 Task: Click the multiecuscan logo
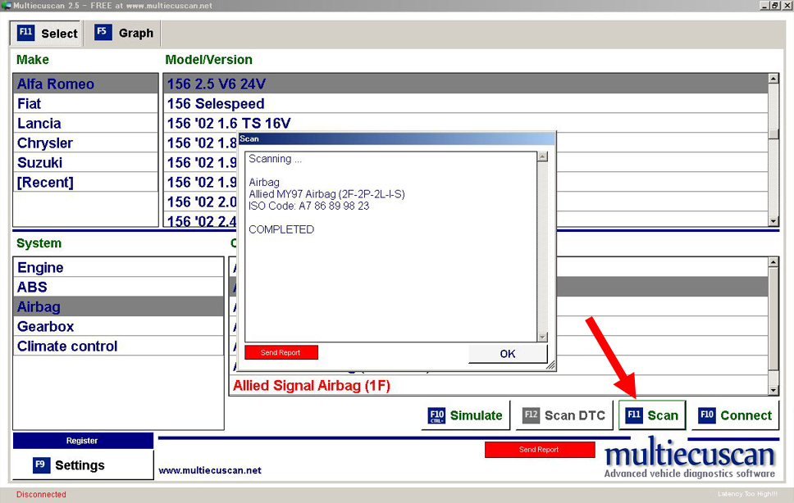tap(690, 459)
